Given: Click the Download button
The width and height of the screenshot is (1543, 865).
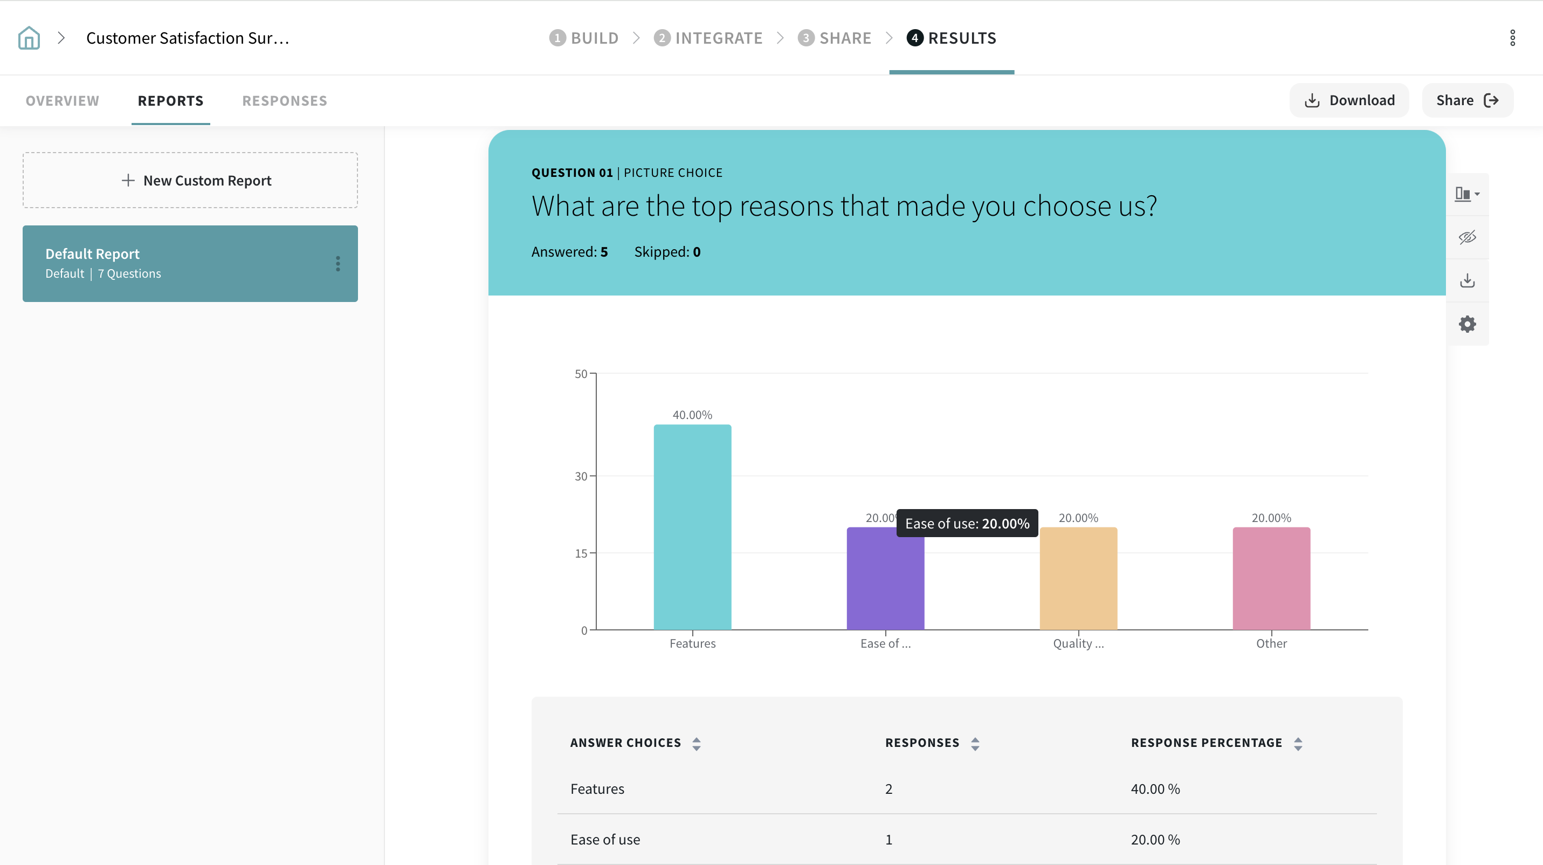Looking at the screenshot, I should (x=1349, y=100).
